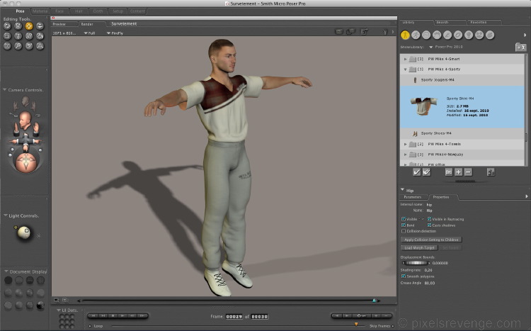The height and width of the screenshot is (331, 531).
Task: Click the single checkmark apply button in Library
Action: click(417, 172)
